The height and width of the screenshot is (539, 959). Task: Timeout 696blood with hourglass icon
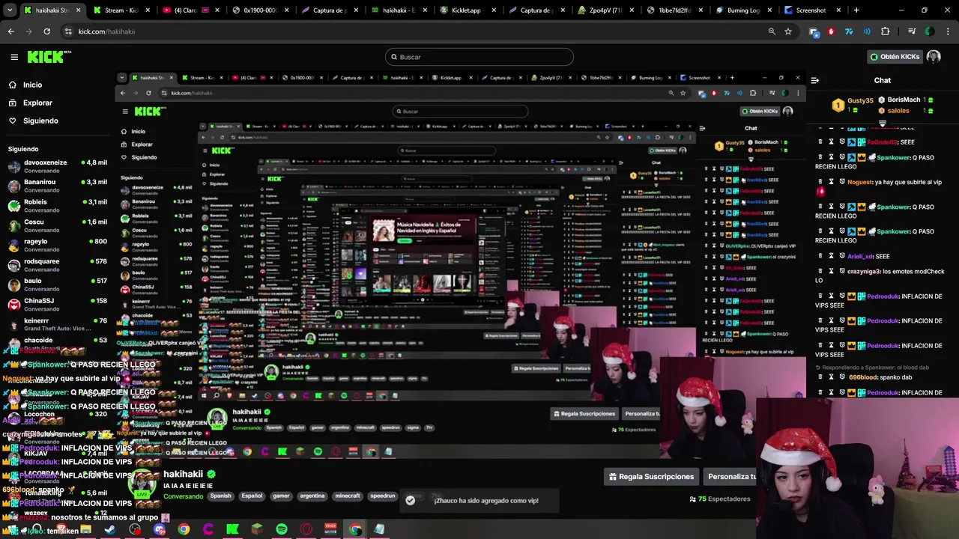(x=831, y=377)
